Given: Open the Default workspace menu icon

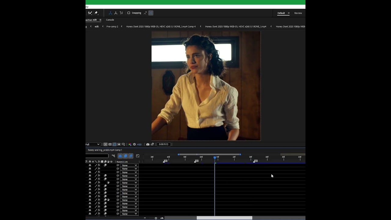Looking at the screenshot, I should tap(289, 13).
